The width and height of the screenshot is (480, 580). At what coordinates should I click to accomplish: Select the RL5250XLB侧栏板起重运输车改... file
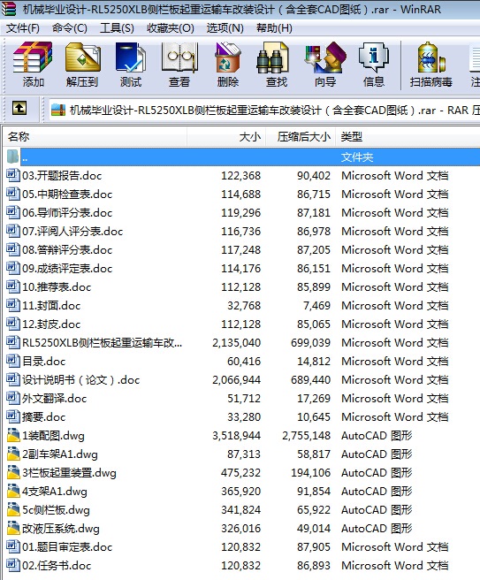pos(102,343)
